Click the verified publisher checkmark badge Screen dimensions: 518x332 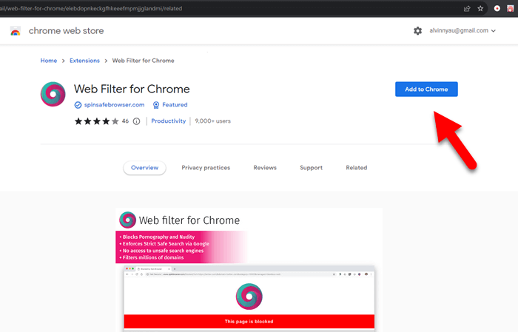coord(78,105)
